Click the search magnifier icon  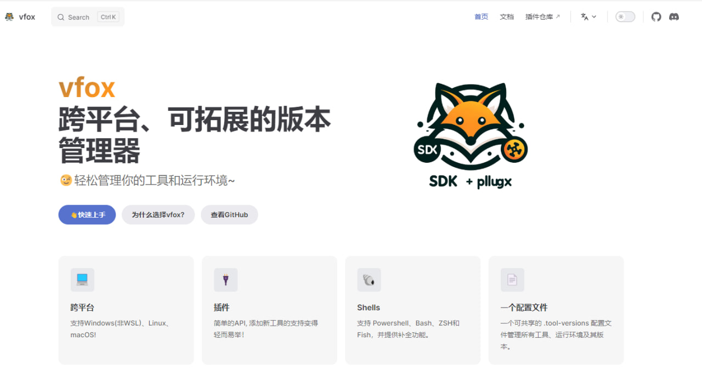[61, 17]
